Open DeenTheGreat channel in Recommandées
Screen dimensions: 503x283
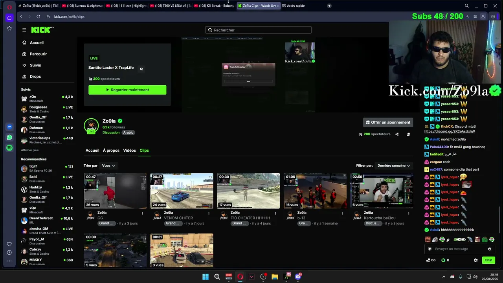pos(47,220)
